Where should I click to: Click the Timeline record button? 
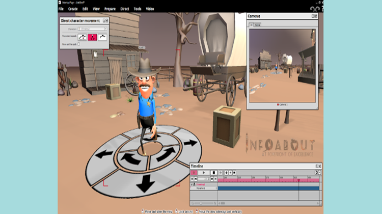point(194,173)
